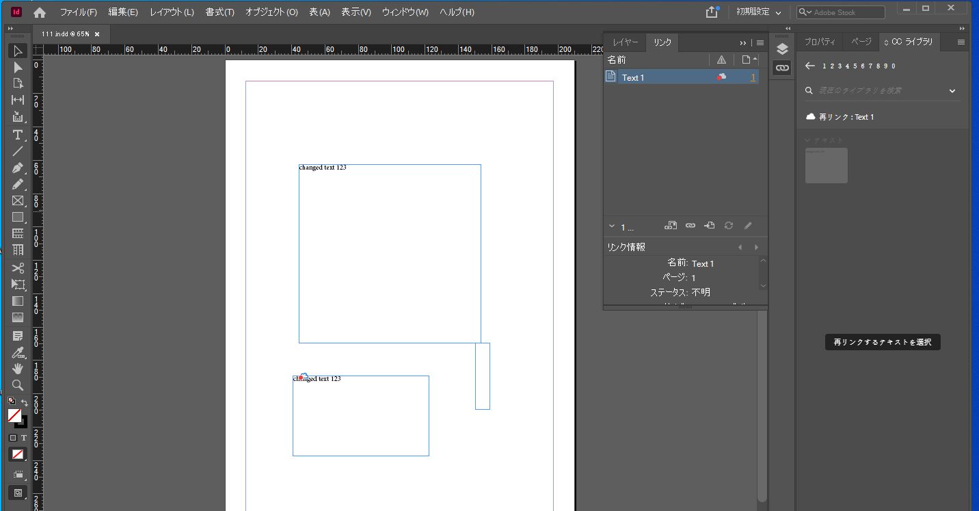Click the Text 1 link in Links panel

[633, 77]
